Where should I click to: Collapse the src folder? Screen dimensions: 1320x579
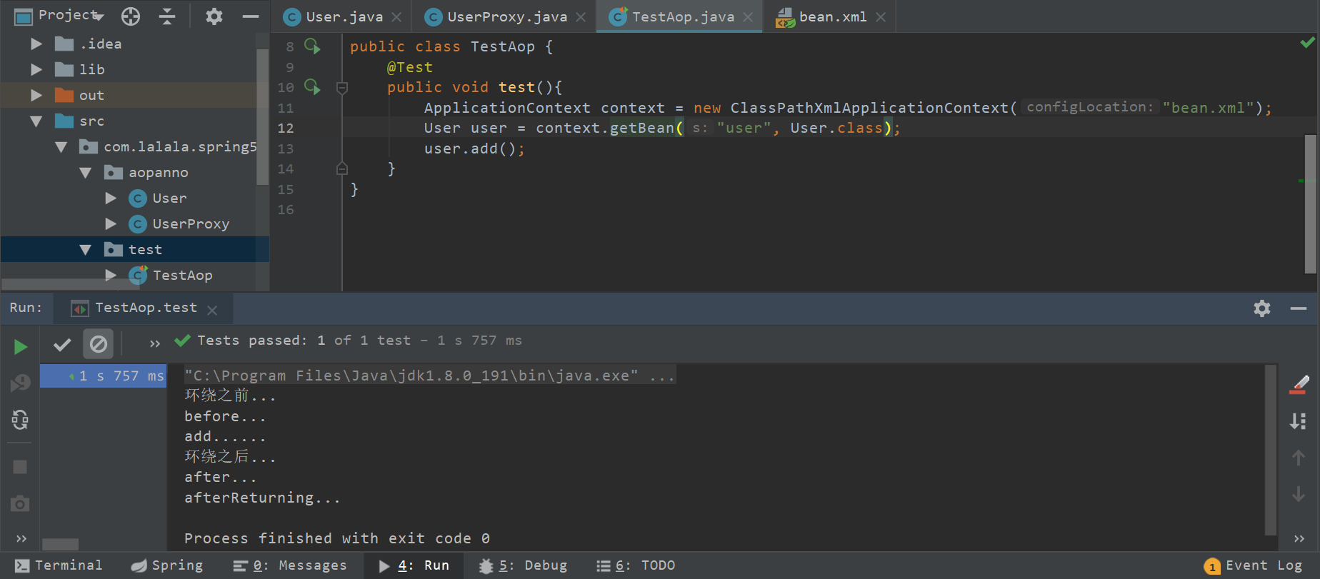tap(36, 121)
